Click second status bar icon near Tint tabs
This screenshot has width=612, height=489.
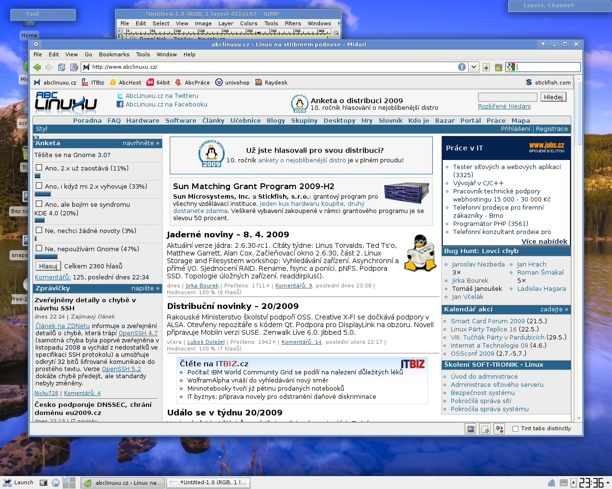485,429
